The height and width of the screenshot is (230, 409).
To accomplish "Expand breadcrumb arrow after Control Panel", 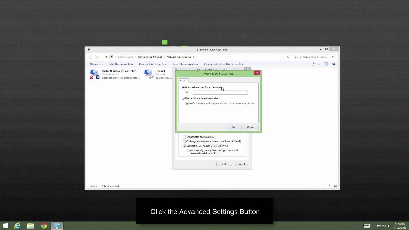I will (x=135, y=57).
